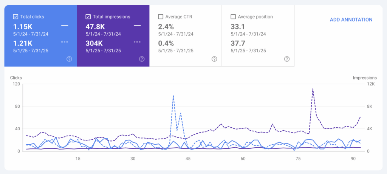Uncheck the Total clicks checkbox
This screenshot has height=174, width=387.
[x=15, y=17]
